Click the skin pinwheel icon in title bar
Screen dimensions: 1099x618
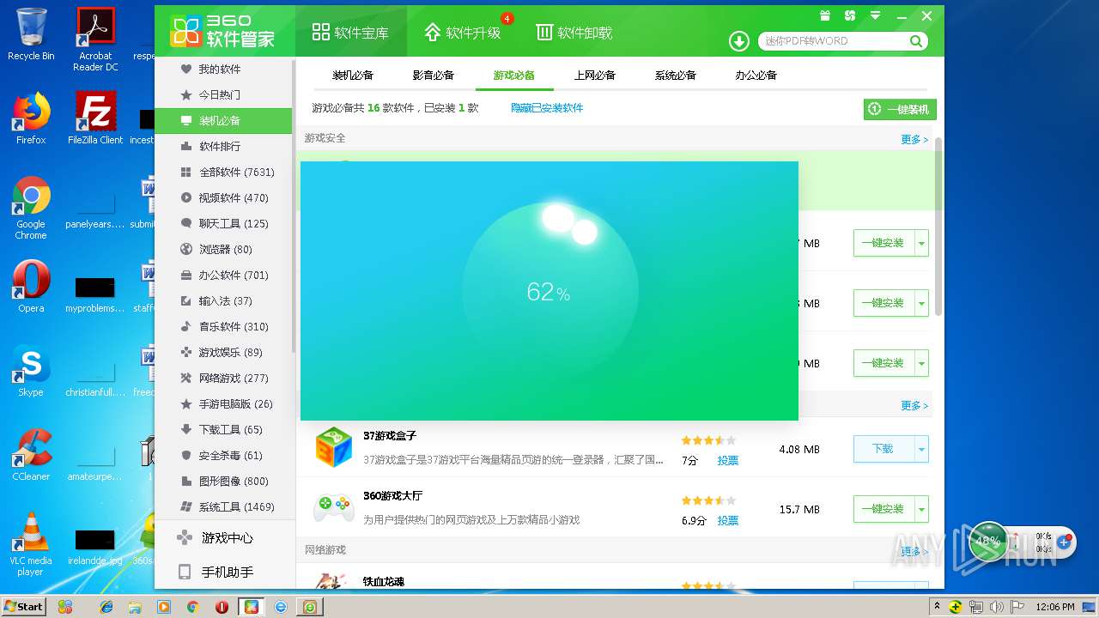pyautogui.click(x=850, y=15)
